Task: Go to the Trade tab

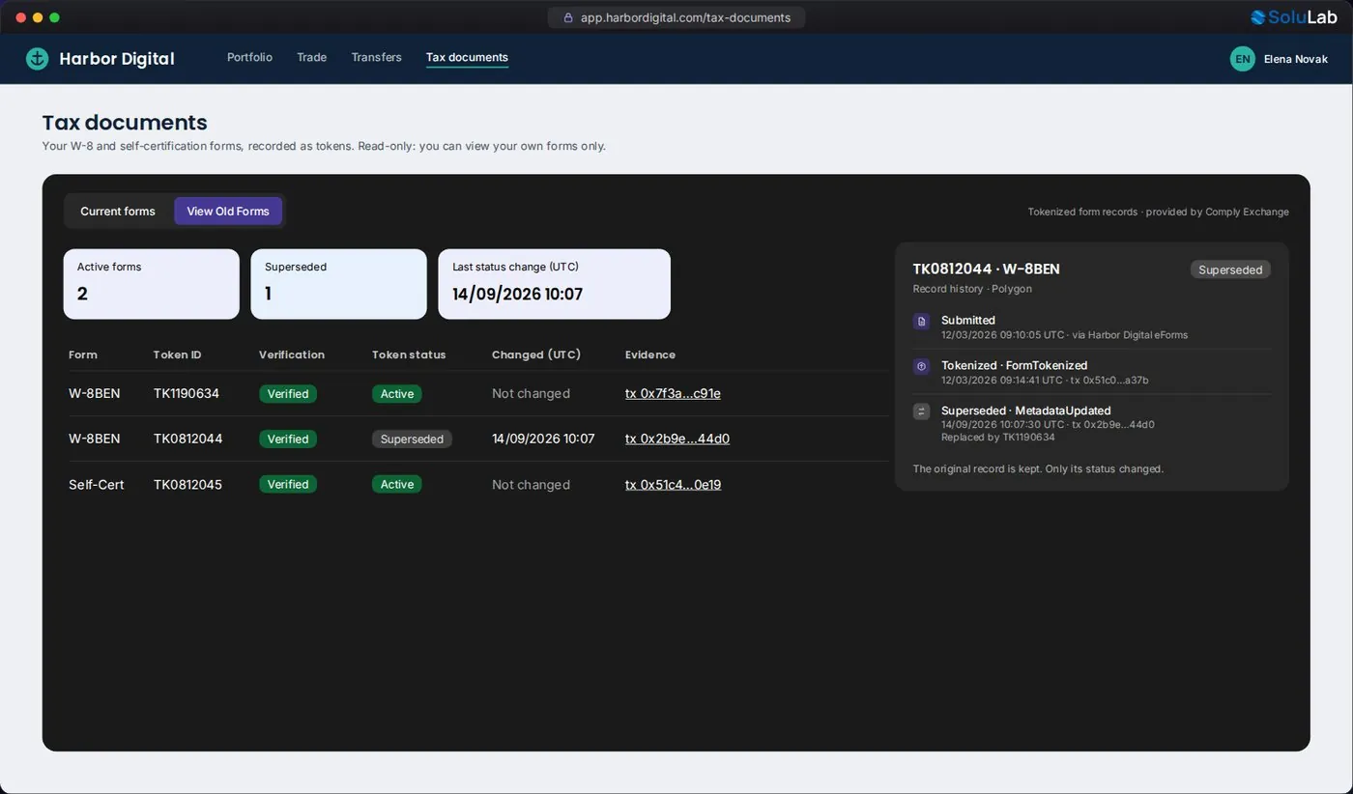Action: (x=311, y=57)
